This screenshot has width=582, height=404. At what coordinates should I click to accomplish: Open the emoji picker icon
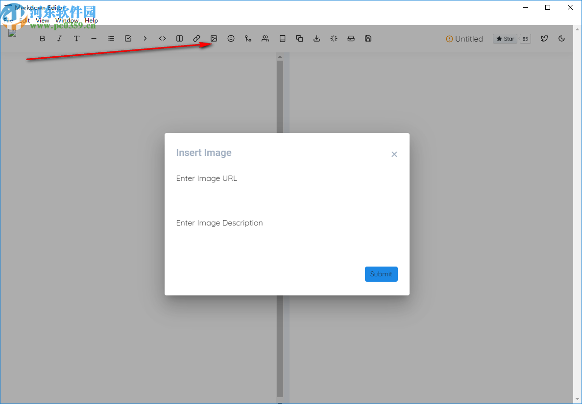231,38
